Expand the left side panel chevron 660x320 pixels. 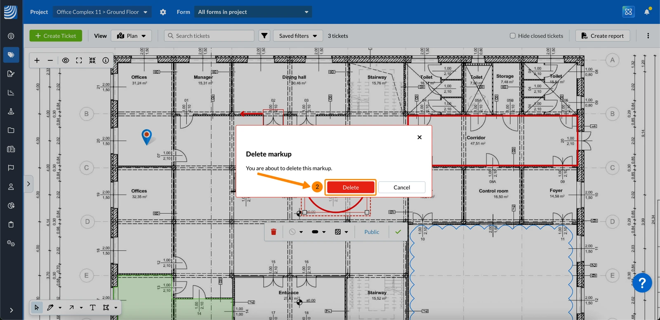[28, 184]
